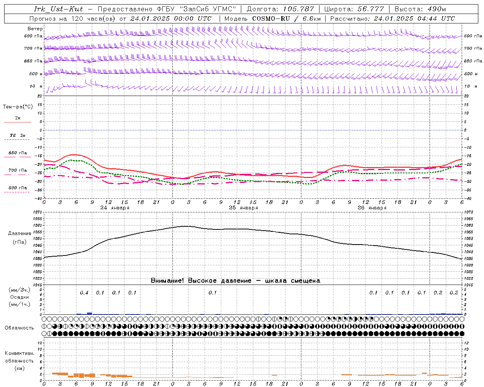
Task: Select the longitude value Долгота: 105.787
Action: [280, 9]
